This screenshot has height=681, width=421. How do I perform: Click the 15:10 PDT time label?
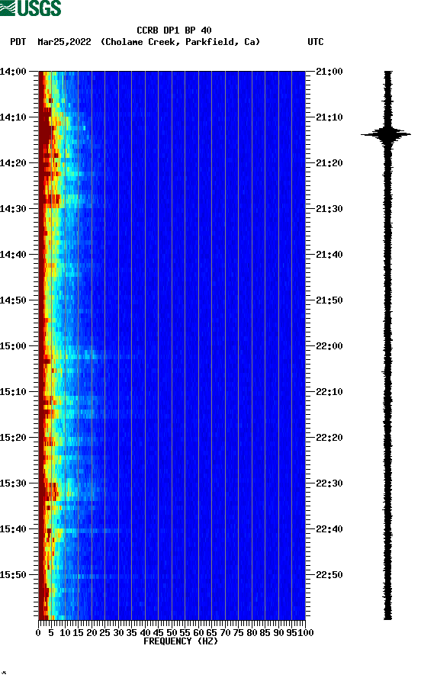pyautogui.click(x=13, y=392)
